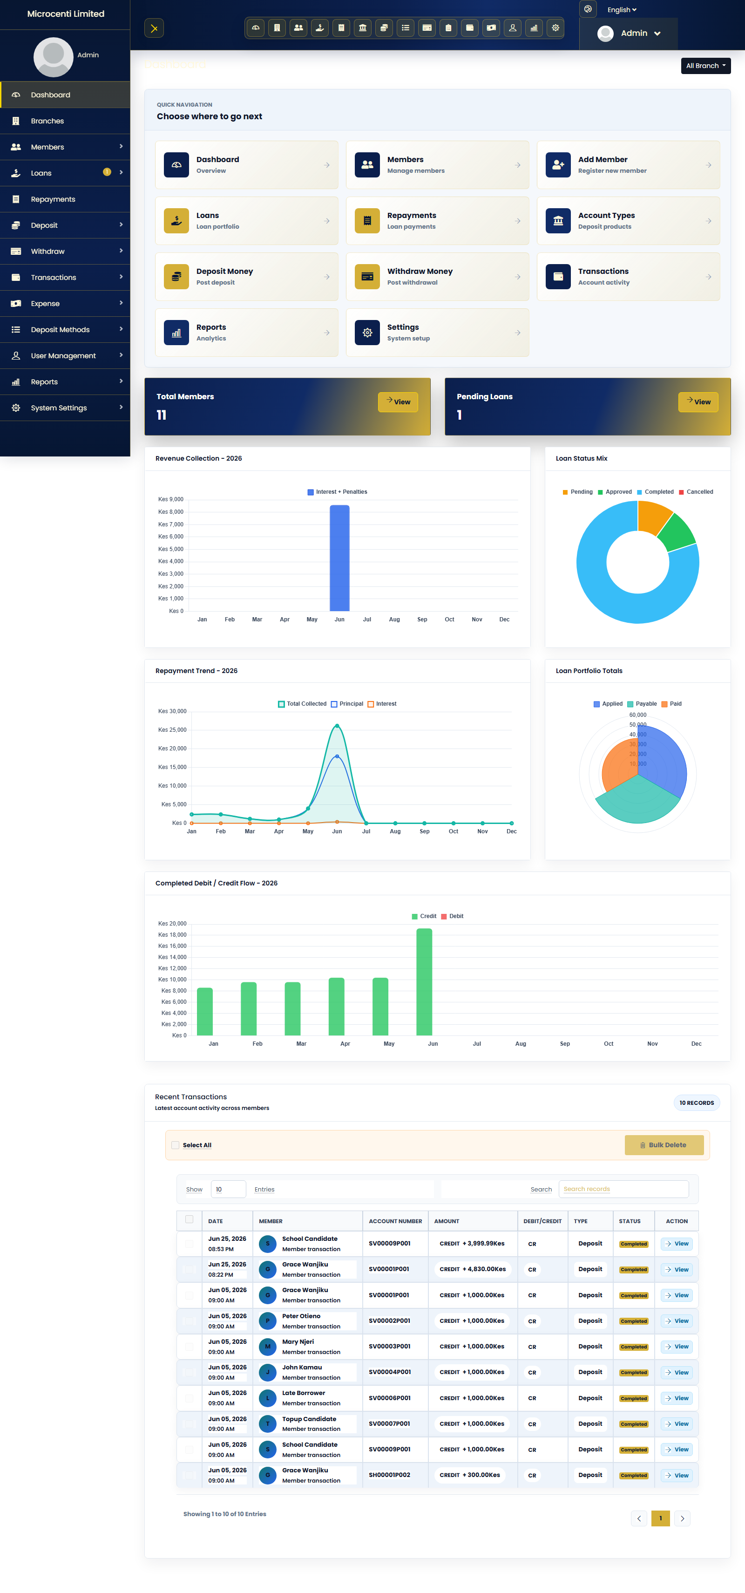Open Expense via toolbar banknote icon
The width and height of the screenshot is (745, 1593).
coord(491,28)
